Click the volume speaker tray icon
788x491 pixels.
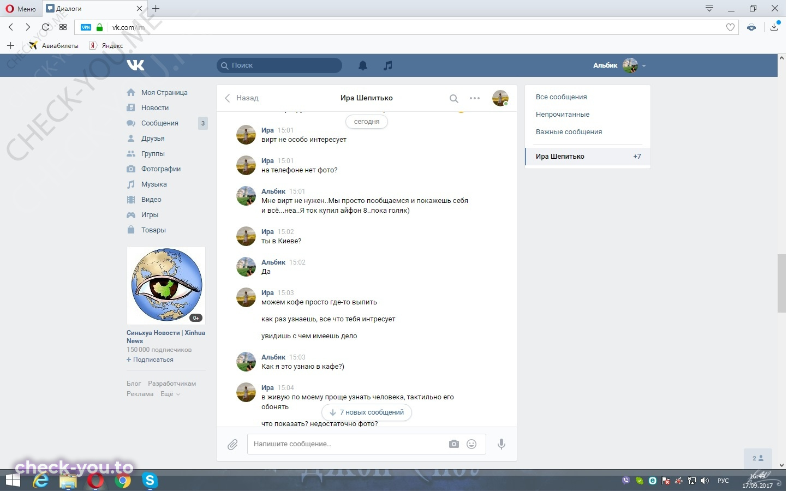(x=705, y=481)
